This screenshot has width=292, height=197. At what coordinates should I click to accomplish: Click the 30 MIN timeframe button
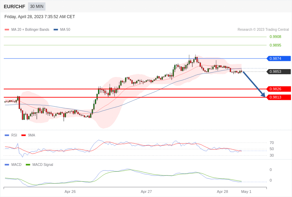pos(36,6)
